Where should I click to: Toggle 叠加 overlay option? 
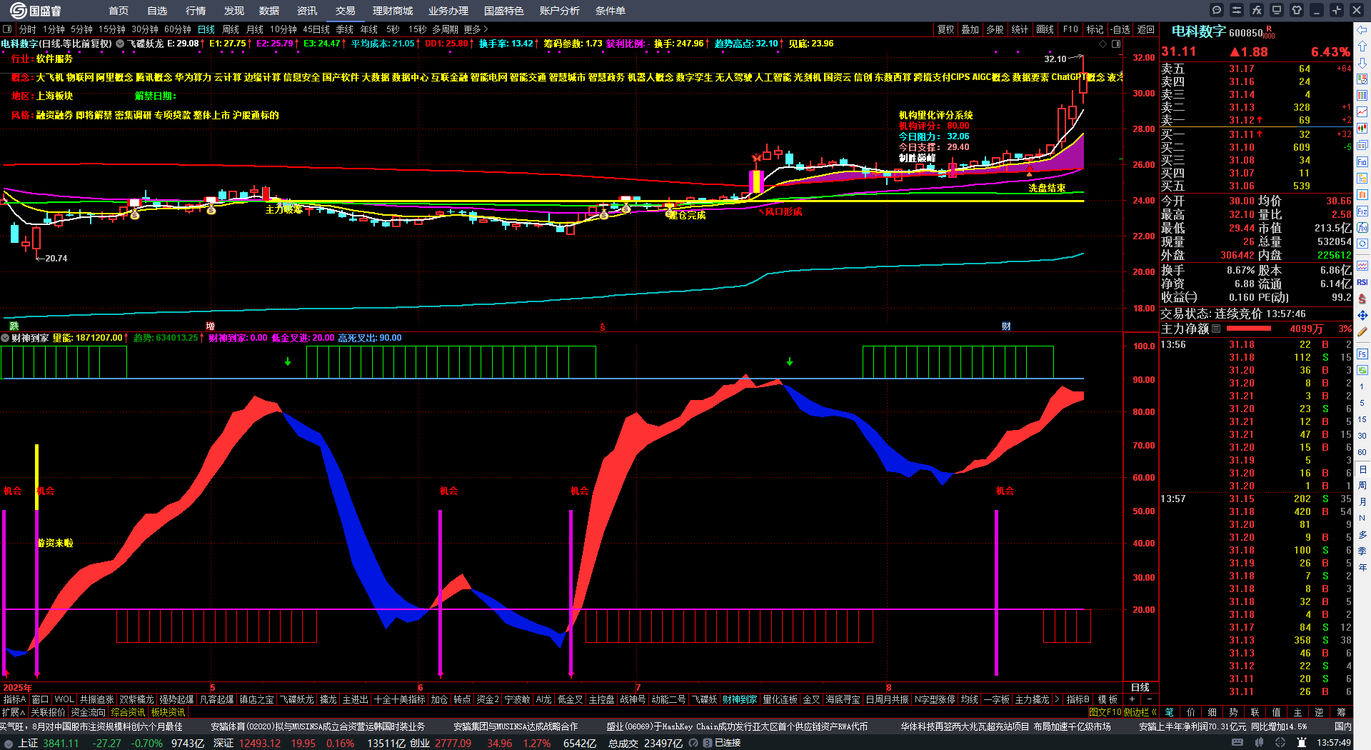click(970, 29)
